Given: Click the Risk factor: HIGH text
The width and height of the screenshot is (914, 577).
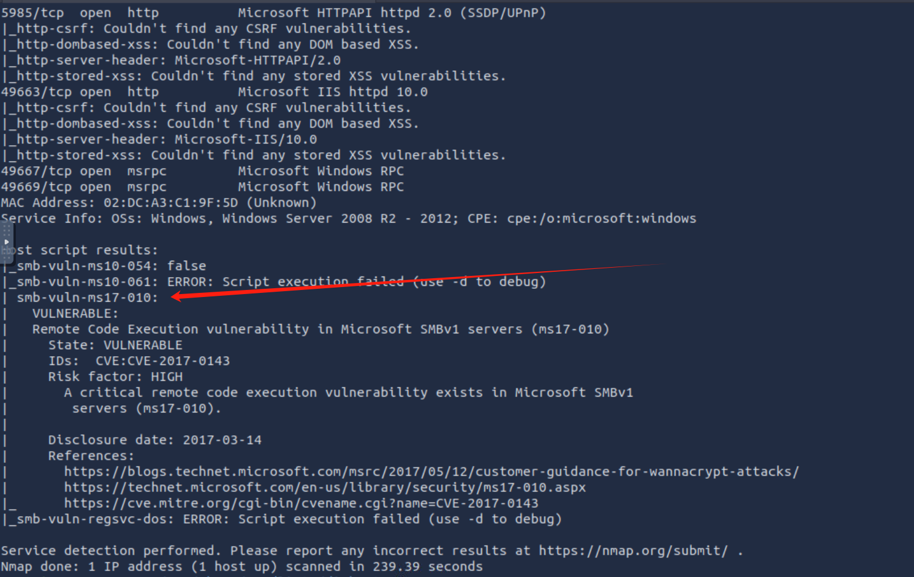Looking at the screenshot, I should tap(115, 377).
